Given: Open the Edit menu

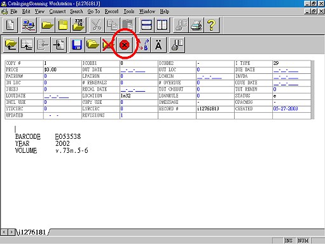Looking at the screenshot, I should [26, 11].
